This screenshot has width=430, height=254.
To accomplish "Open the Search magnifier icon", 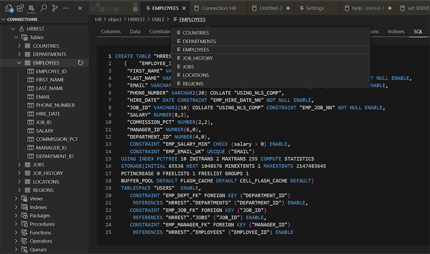I will pyautogui.click(x=44, y=8).
